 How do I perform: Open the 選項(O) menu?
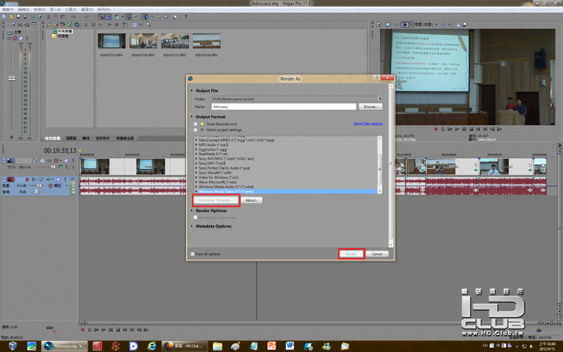coord(87,10)
